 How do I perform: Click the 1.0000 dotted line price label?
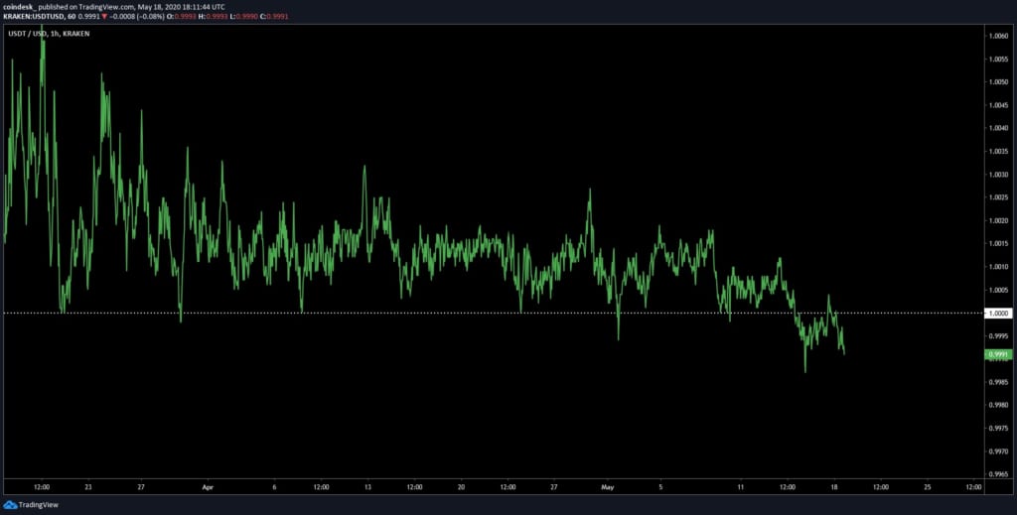click(x=997, y=314)
